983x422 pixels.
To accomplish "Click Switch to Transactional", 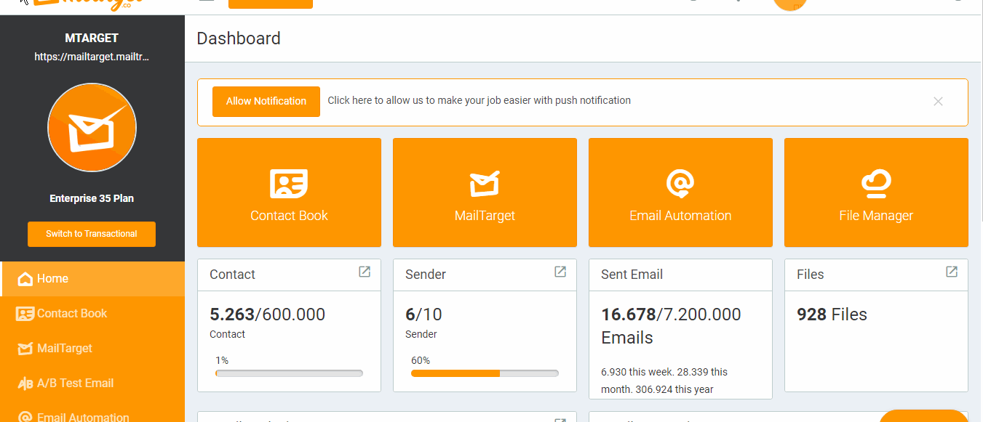I will click(x=91, y=234).
